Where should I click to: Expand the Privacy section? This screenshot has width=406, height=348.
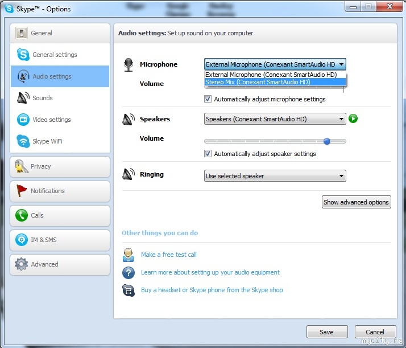pos(60,167)
